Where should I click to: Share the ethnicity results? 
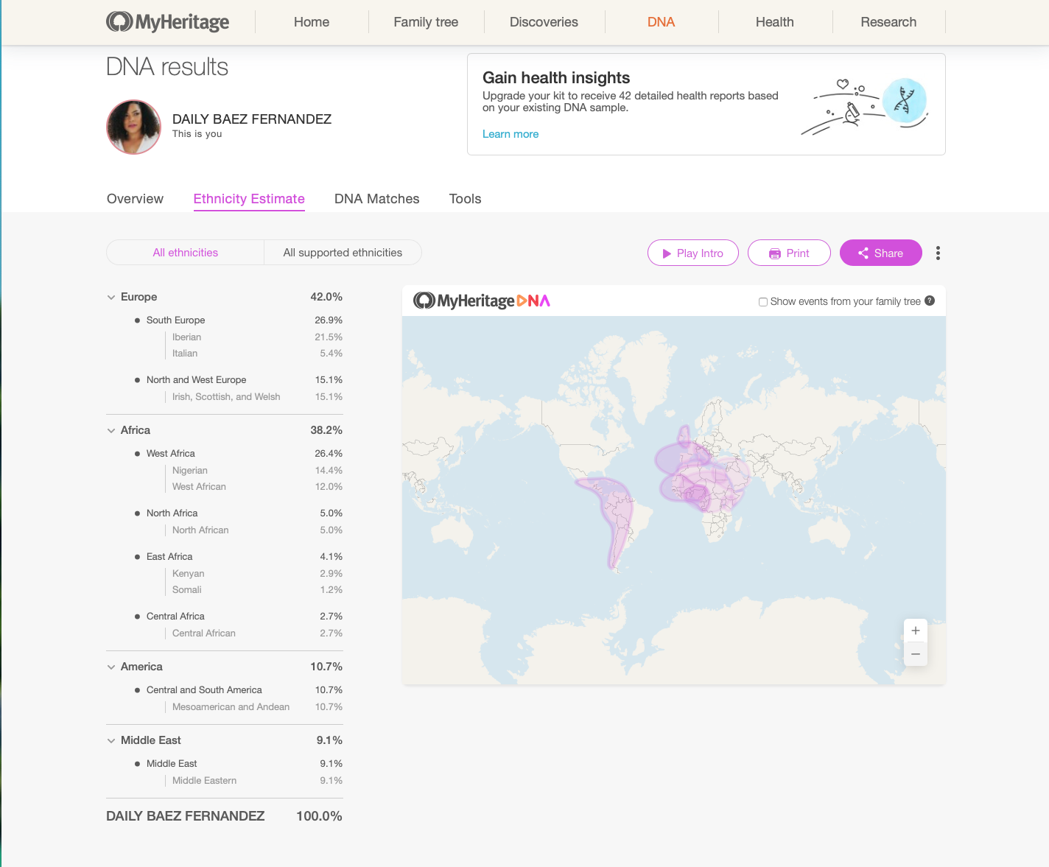(881, 253)
